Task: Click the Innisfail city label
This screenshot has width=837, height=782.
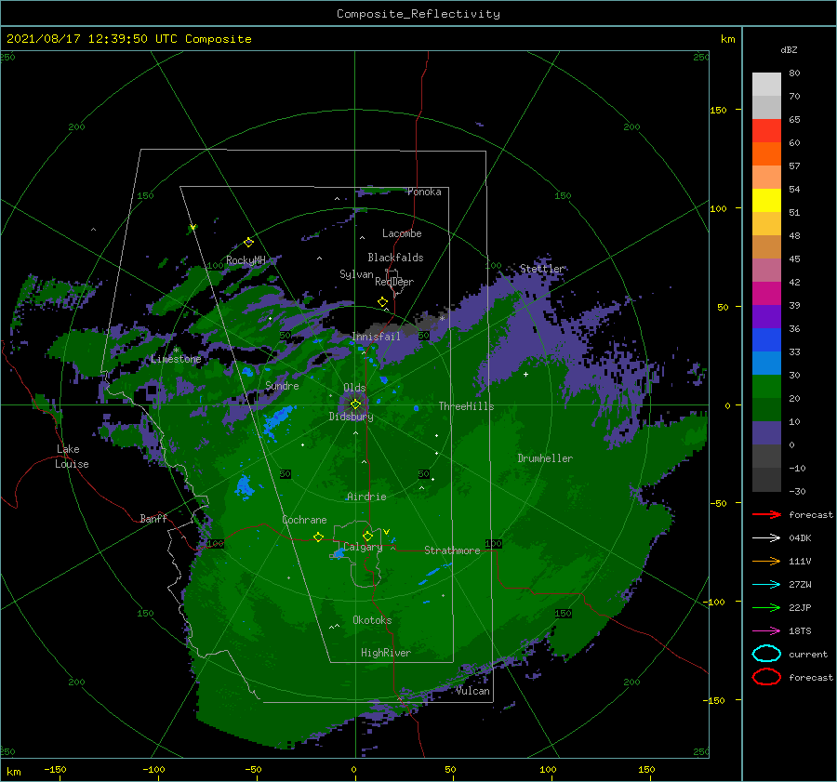Action: pos(376,337)
